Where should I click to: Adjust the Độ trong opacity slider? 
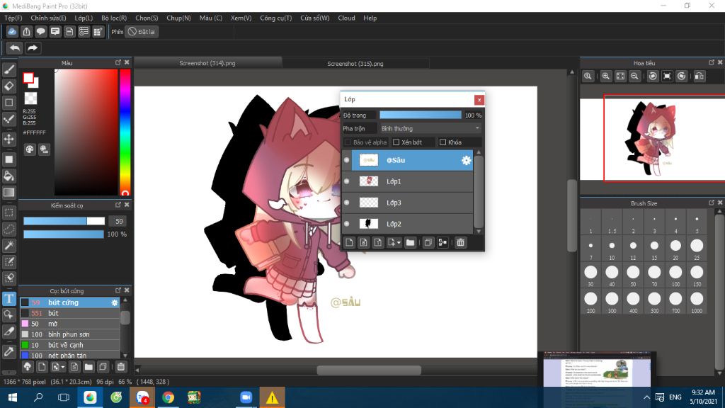pyautogui.click(x=421, y=115)
